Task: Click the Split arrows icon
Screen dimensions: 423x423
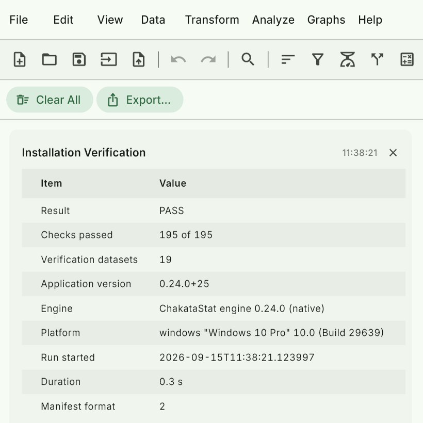Action: tap(377, 59)
